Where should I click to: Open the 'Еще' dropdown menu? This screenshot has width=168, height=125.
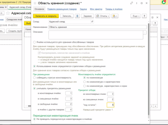click(x=136, y=16)
